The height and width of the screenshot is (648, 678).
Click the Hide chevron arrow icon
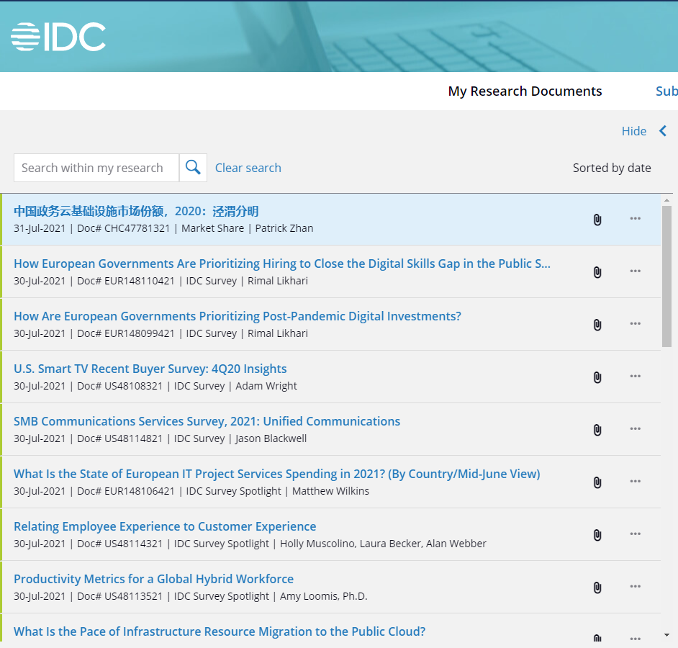pos(663,130)
